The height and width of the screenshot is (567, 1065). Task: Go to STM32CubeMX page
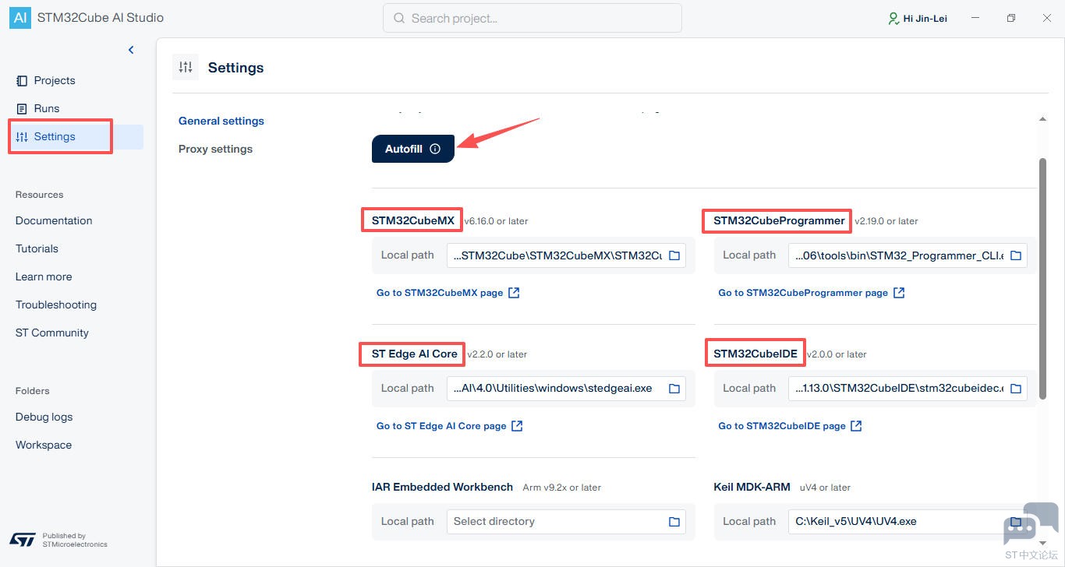click(448, 293)
